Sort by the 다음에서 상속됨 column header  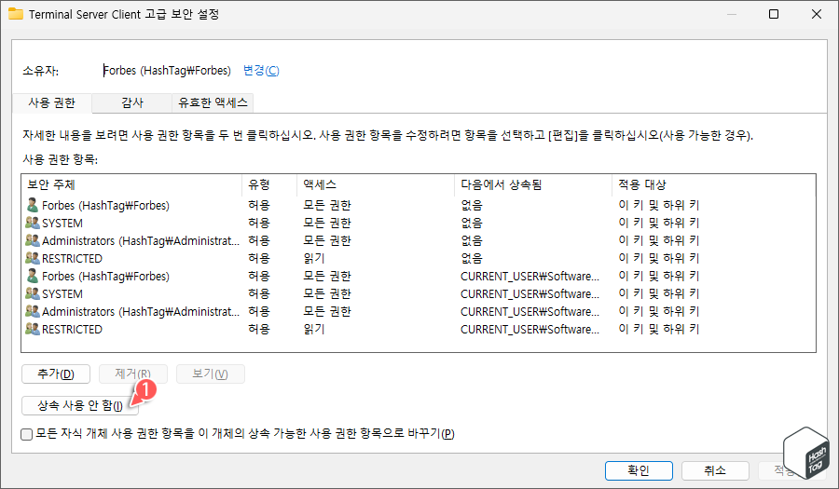pyautogui.click(x=532, y=185)
